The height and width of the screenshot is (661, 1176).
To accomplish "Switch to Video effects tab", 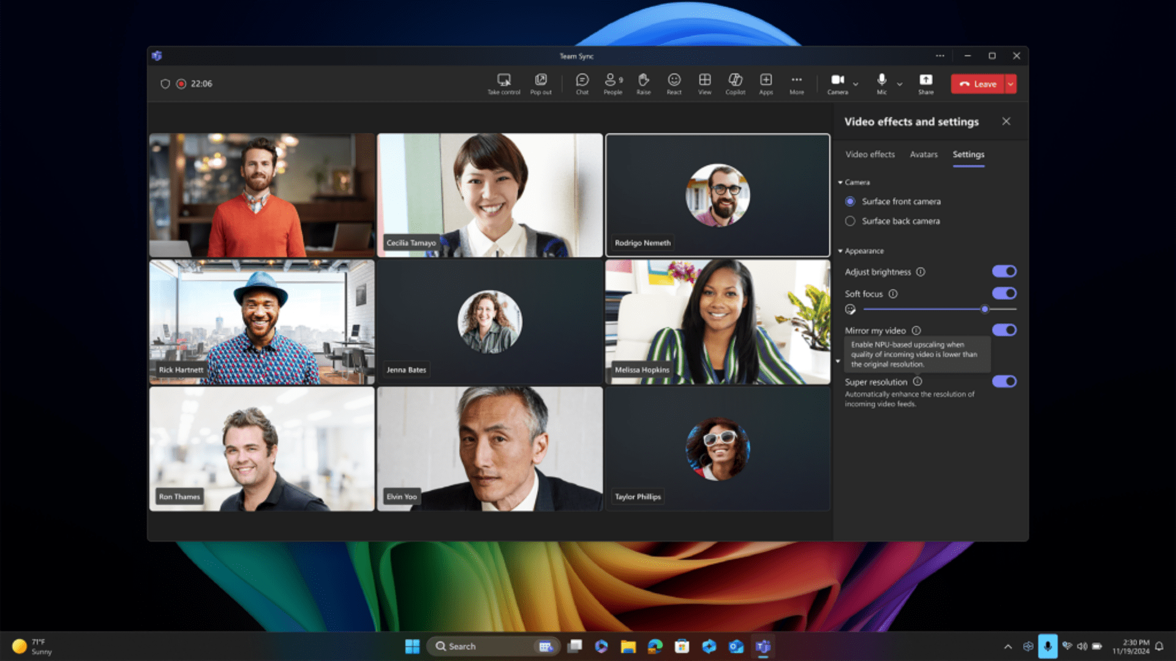I will 870,154.
